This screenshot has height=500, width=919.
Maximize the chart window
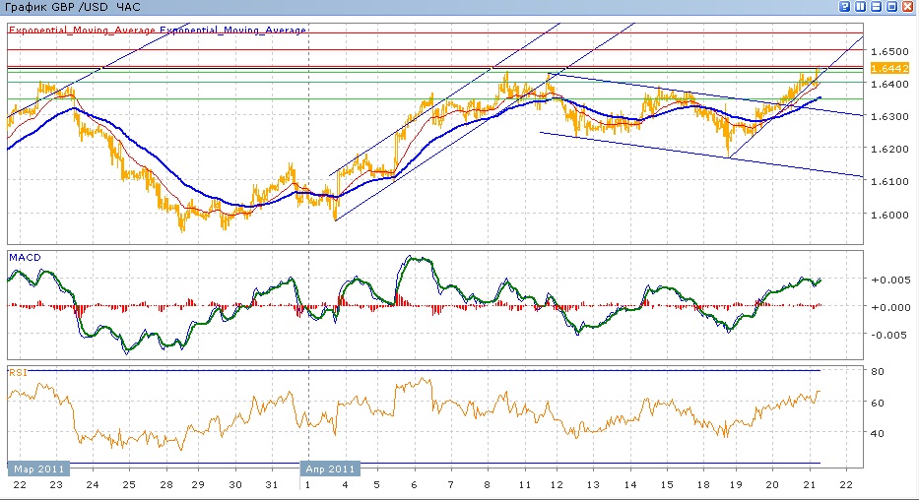892,7
